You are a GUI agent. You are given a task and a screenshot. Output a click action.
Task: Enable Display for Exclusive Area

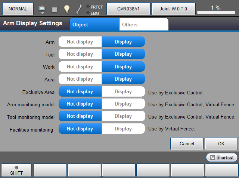pyautogui.click(x=123, y=92)
